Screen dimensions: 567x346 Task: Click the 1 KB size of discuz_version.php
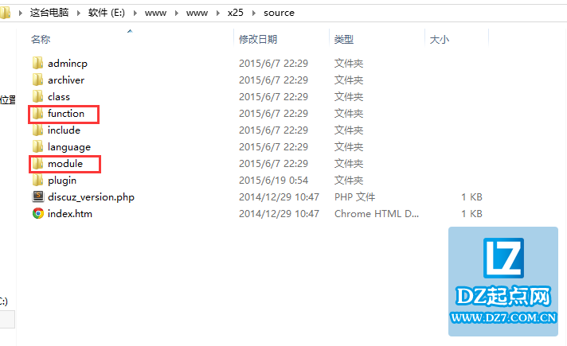(471, 196)
